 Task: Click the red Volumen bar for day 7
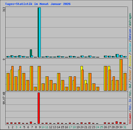pyautogui.click(x=31, y=123)
